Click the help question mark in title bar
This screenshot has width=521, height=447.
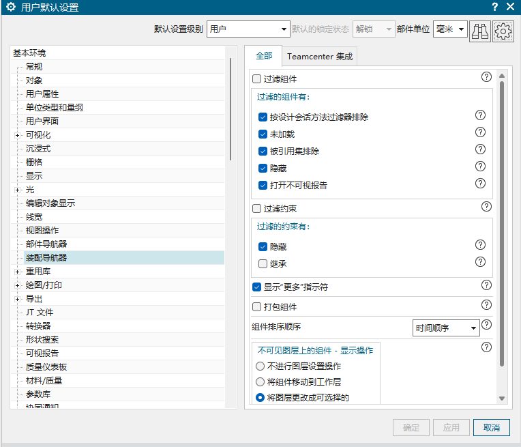coord(495,7)
